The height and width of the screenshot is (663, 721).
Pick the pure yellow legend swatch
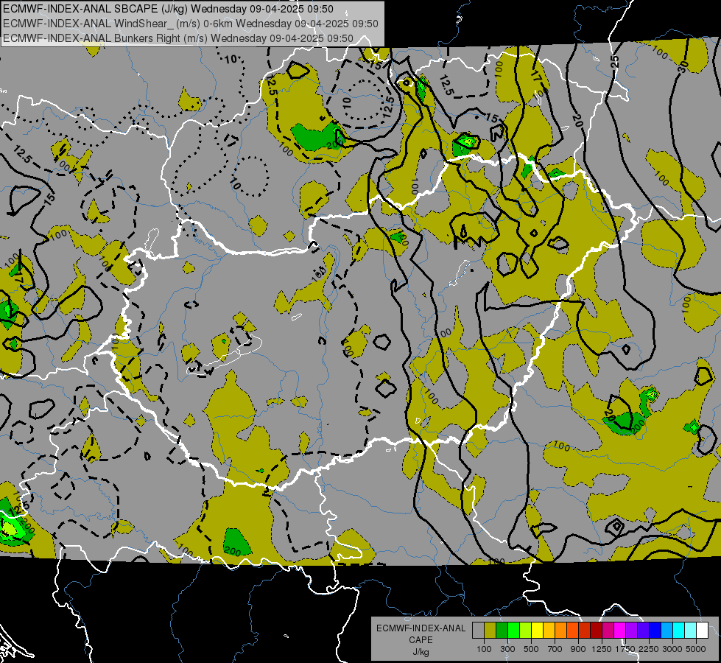coord(538,630)
